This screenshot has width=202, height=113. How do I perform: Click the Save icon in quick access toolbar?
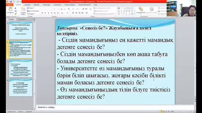(11, 2)
